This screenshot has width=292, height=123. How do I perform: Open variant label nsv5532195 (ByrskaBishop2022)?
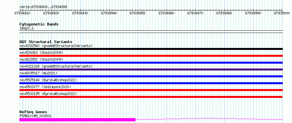[48, 94]
